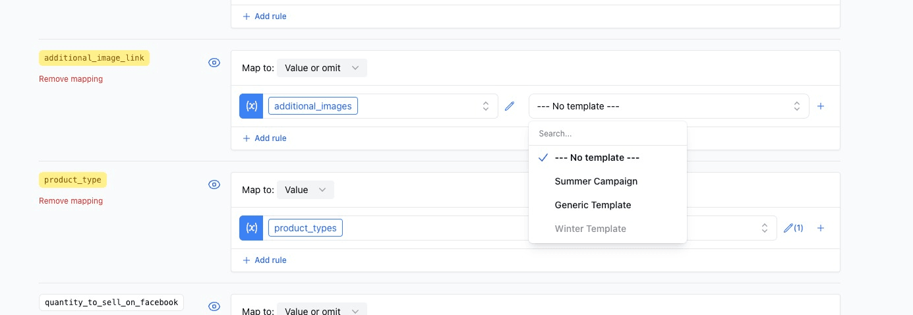
Task: Click plus icon in additional_image_link rule row
Action: (821, 106)
